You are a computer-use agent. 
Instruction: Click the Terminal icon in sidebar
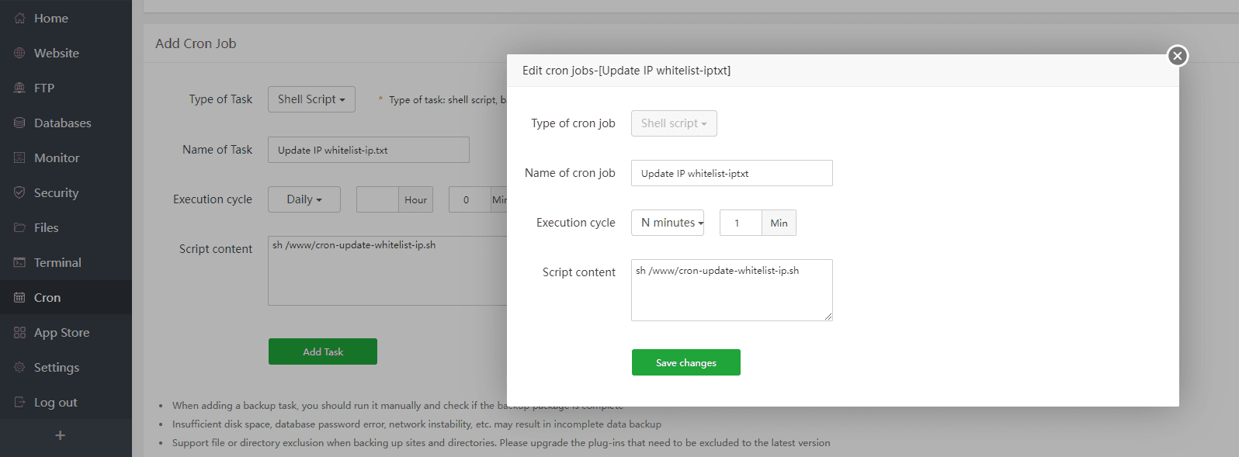[x=19, y=262]
